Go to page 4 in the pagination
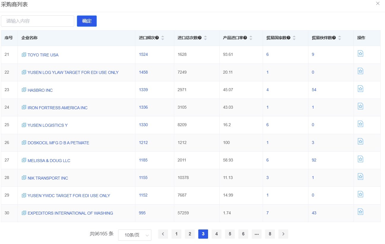Image resolution: width=385 pixels, height=244 pixels. [216, 234]
